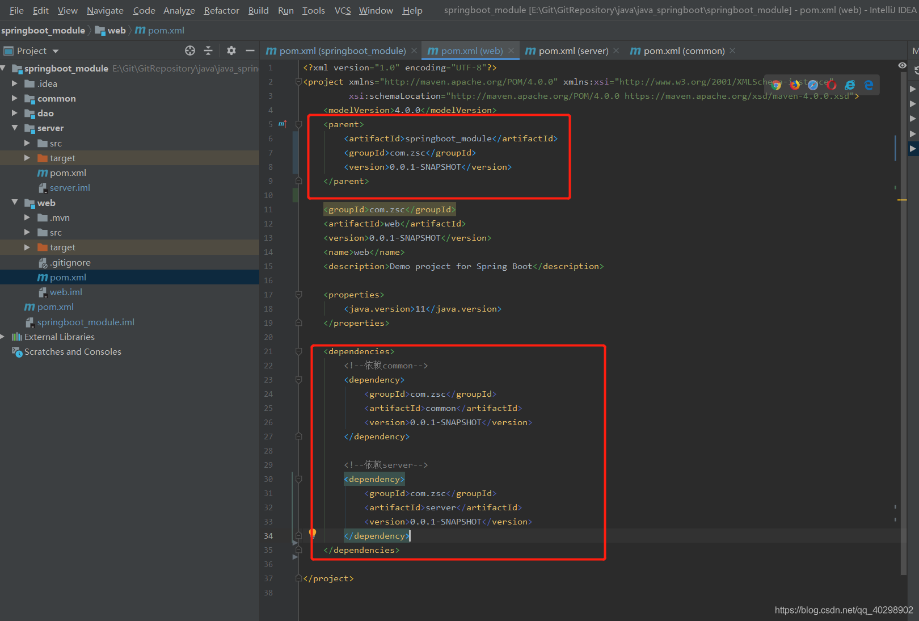Click pom.xml breadcrumb in navigation bar
The height and width of the screenshot is (621, 919).
coord(160,30)
